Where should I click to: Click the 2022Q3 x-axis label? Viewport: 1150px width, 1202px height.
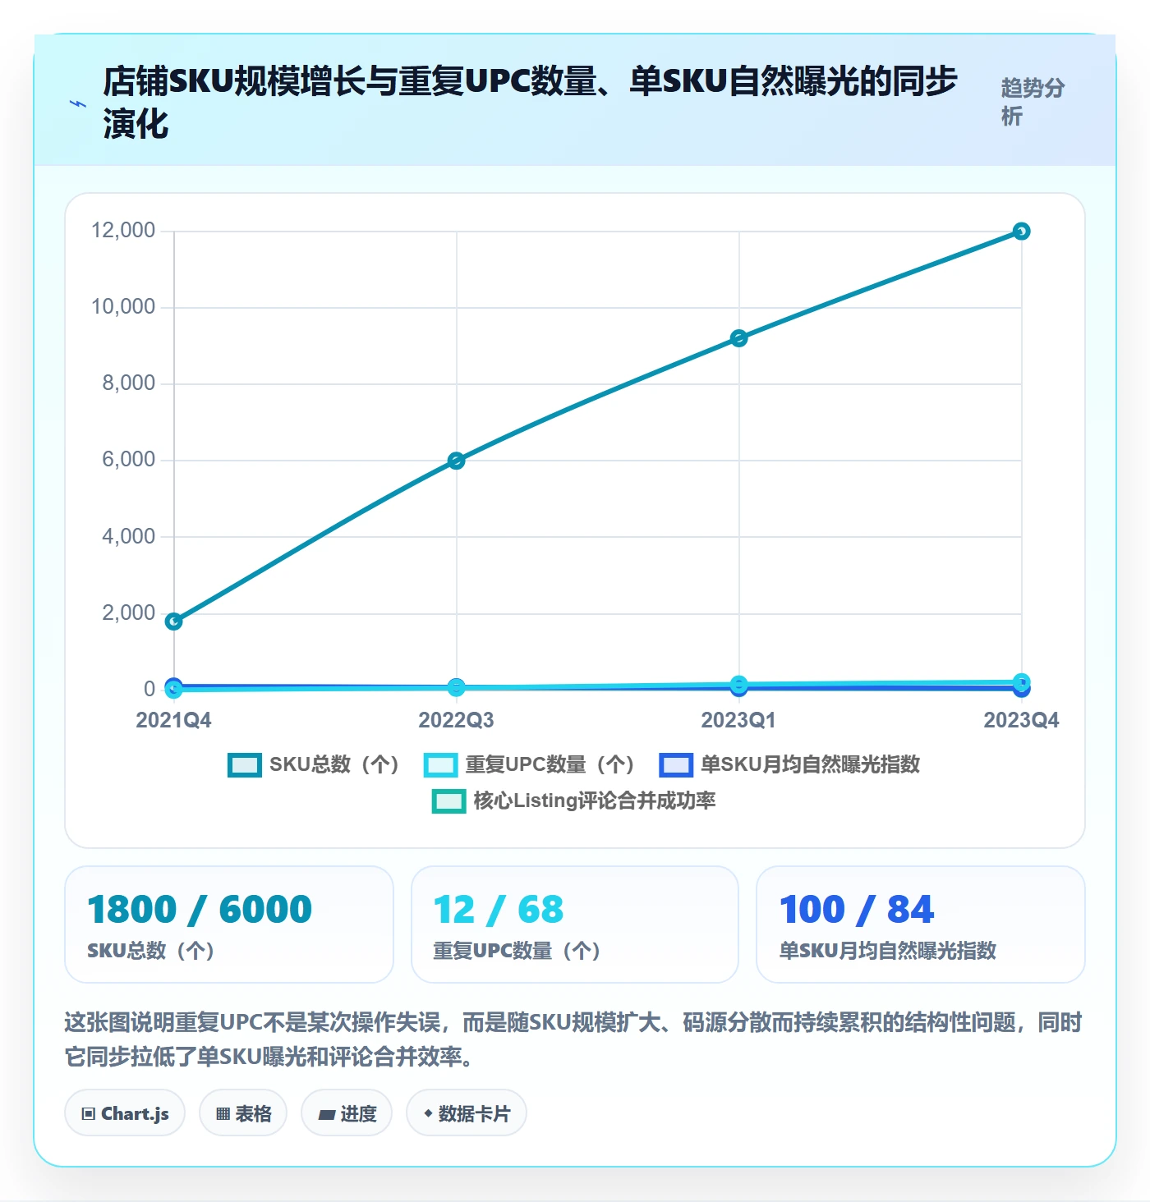click(x=456, y=720)
